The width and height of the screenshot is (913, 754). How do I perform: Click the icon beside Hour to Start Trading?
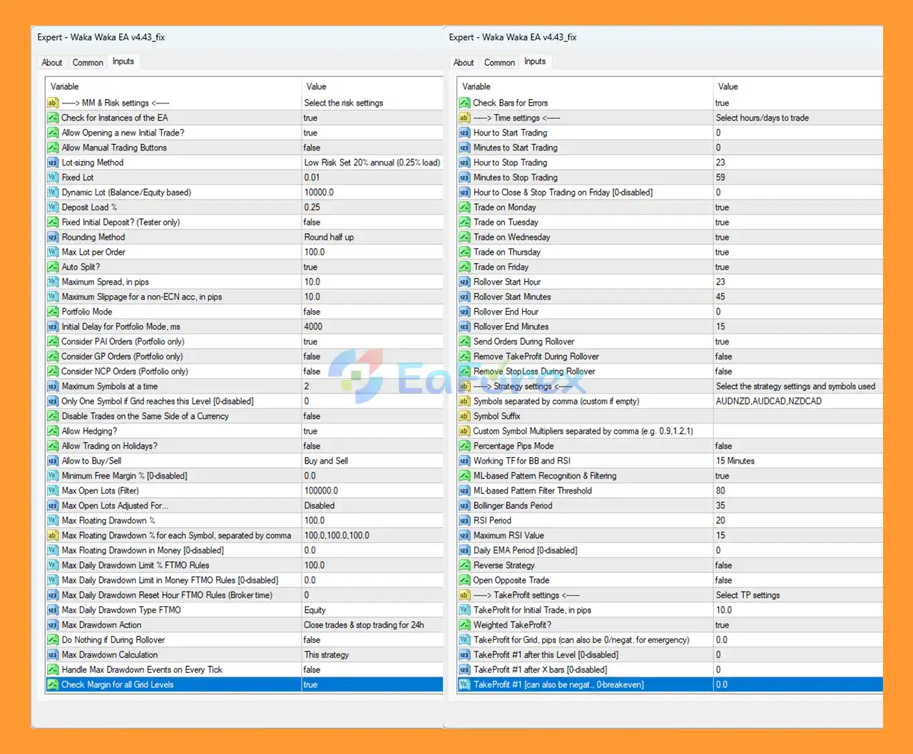[464, 133]
